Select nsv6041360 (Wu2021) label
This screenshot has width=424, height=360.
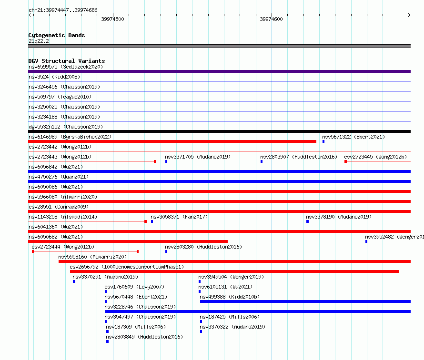pyautogui.click(x=56, y=227)
